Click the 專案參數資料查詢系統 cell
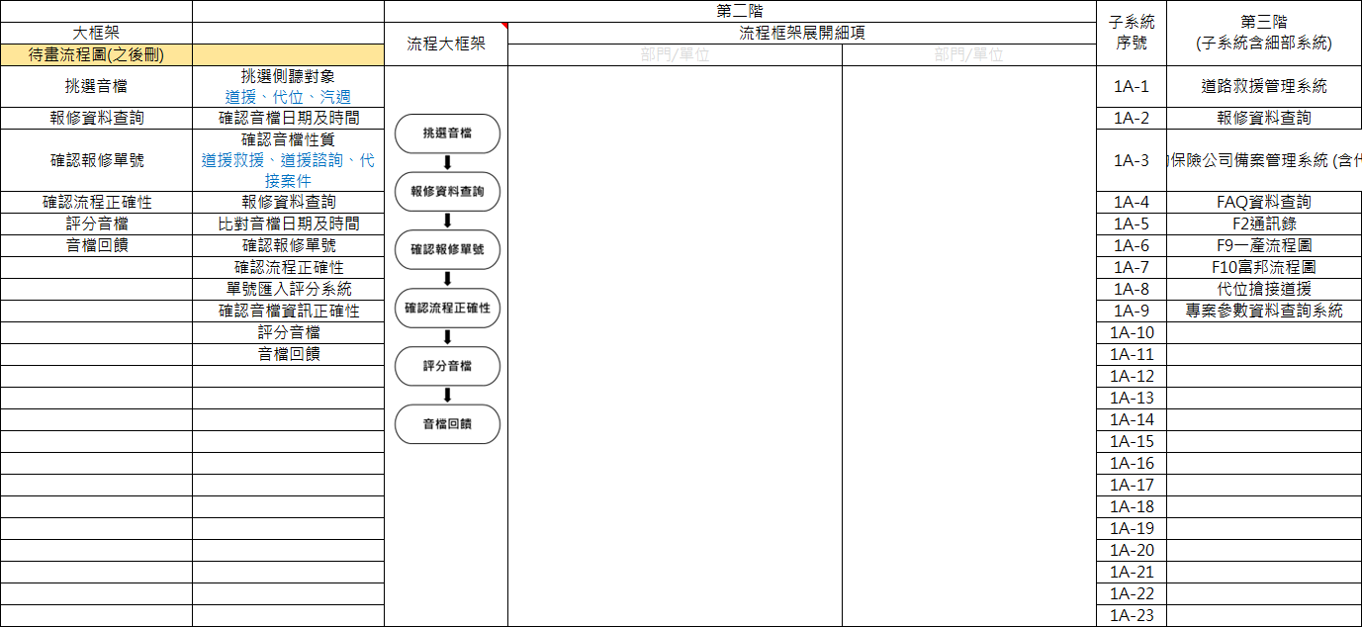This screenshot has width=1362, height=627. [x=1264, y=311]
